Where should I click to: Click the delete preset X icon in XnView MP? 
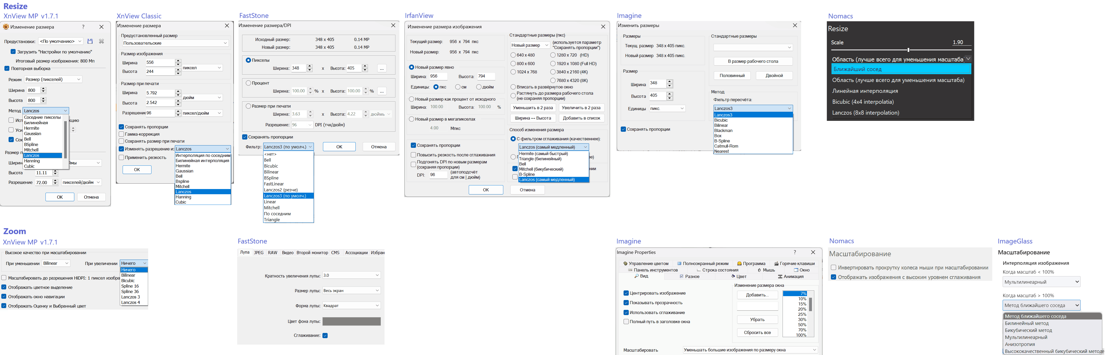pos(102,41)
